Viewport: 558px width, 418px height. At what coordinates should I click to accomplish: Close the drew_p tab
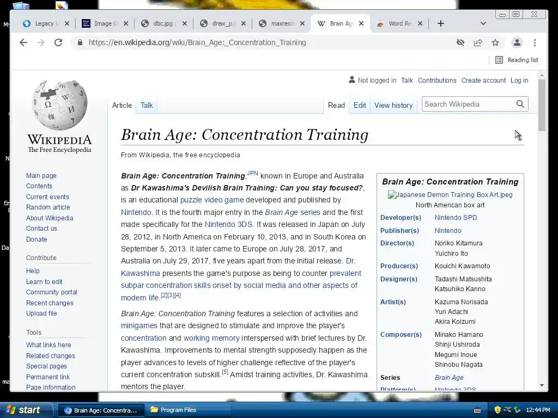244,23
